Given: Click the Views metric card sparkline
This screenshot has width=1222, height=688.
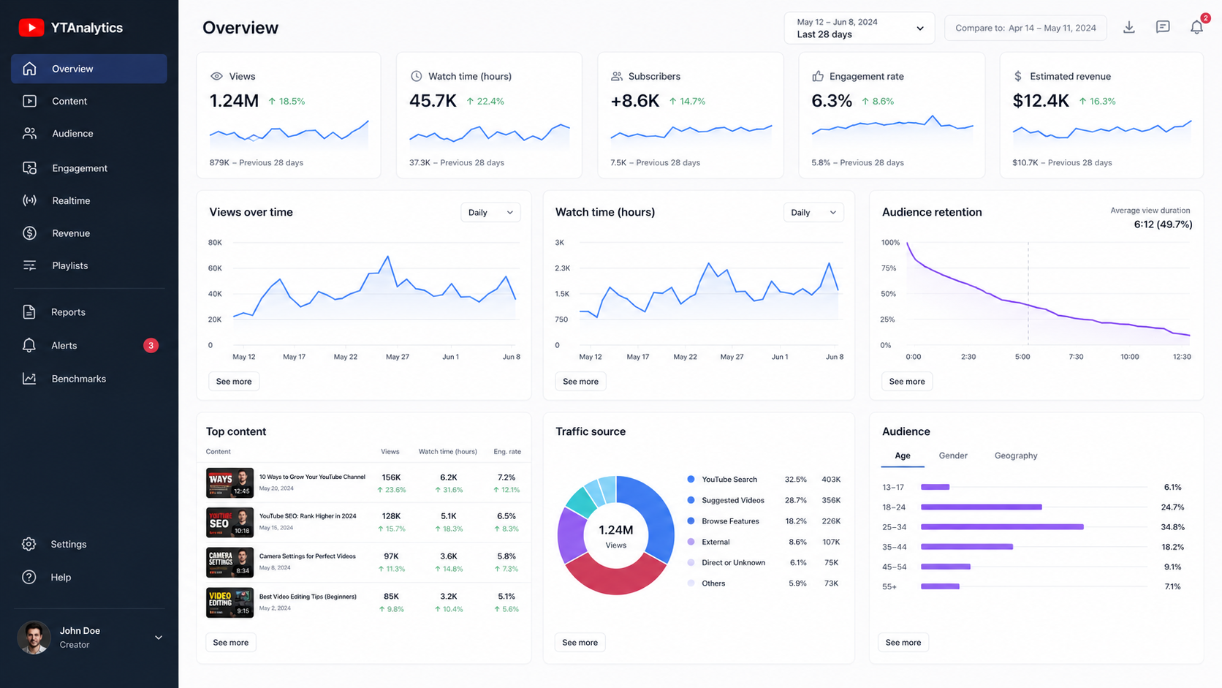Looking at the screenshot, I should [289, 135].
